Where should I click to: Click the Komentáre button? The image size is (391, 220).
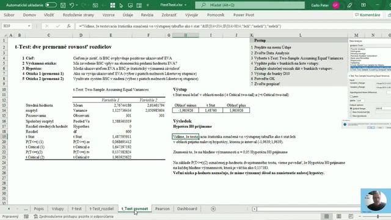(368, 15)
